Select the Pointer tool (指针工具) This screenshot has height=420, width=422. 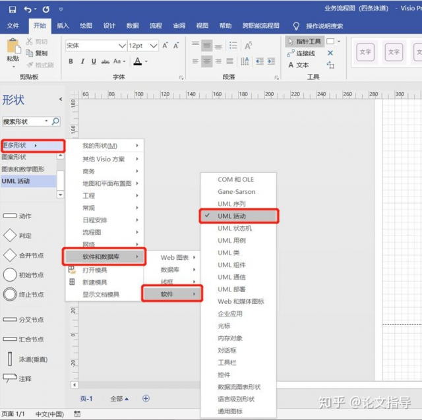305,42
